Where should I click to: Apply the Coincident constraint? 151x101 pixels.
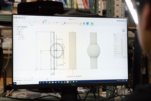52,22
